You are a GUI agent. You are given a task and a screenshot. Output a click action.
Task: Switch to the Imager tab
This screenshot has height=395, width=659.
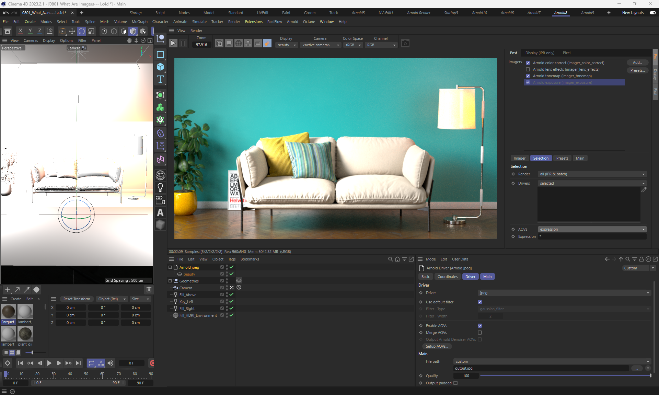tap(519, 158)
